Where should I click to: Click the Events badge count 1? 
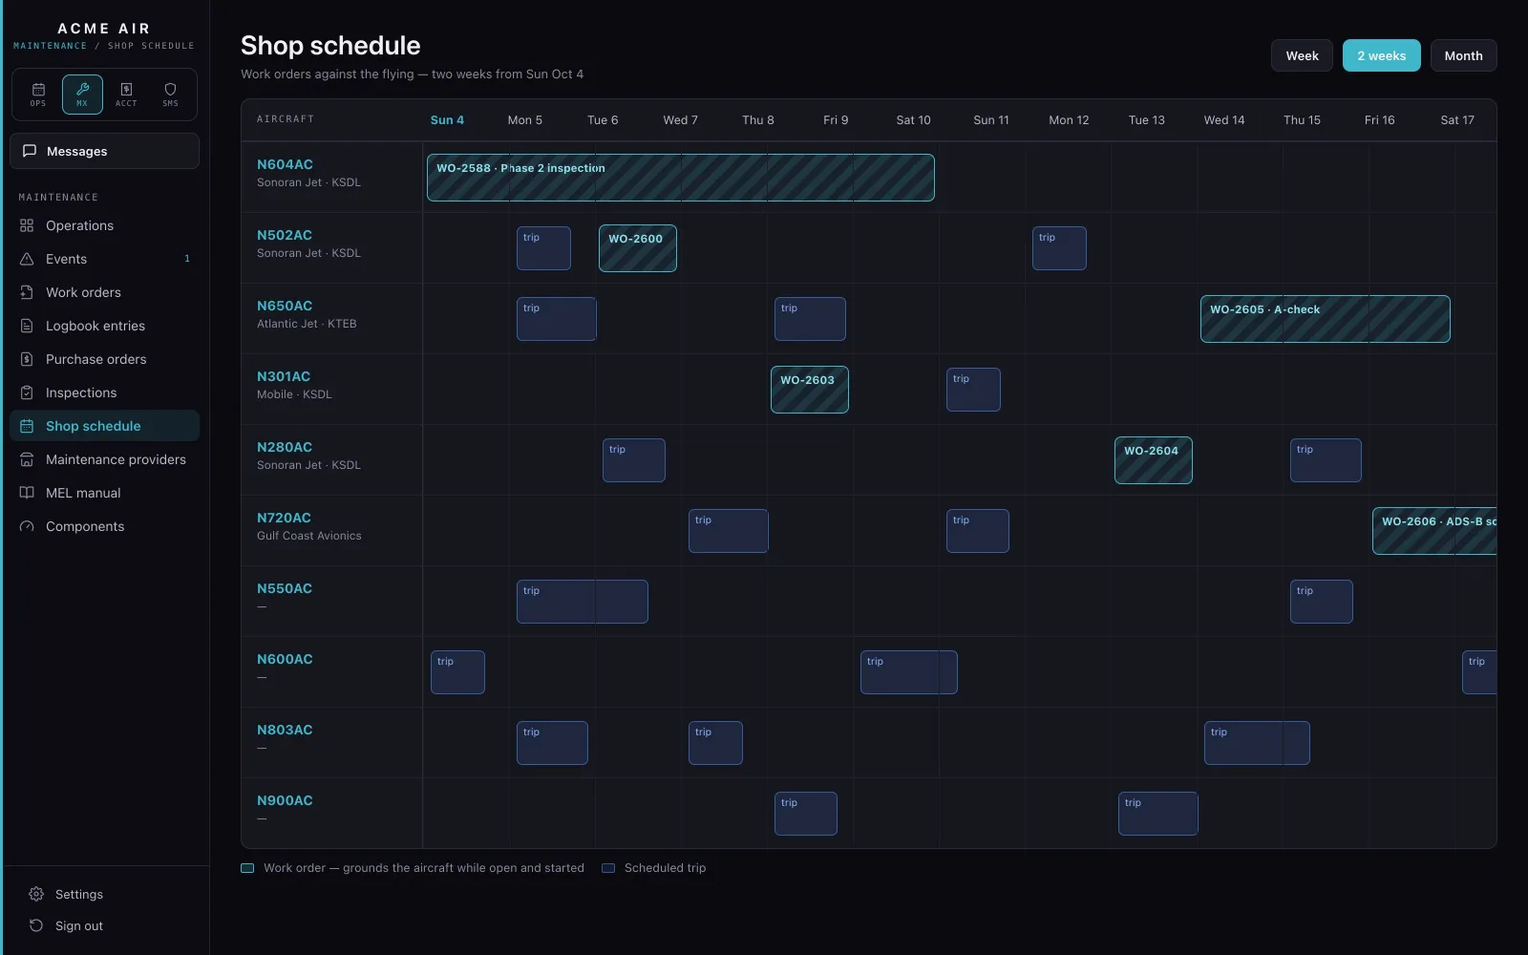[x=187, y=259]
